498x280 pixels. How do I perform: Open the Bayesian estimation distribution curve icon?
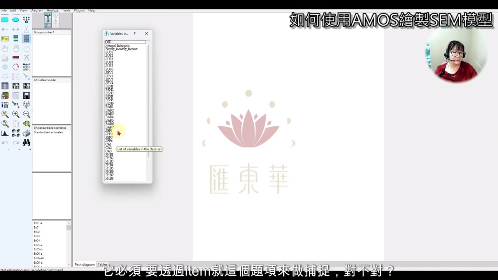pos(5,133)
